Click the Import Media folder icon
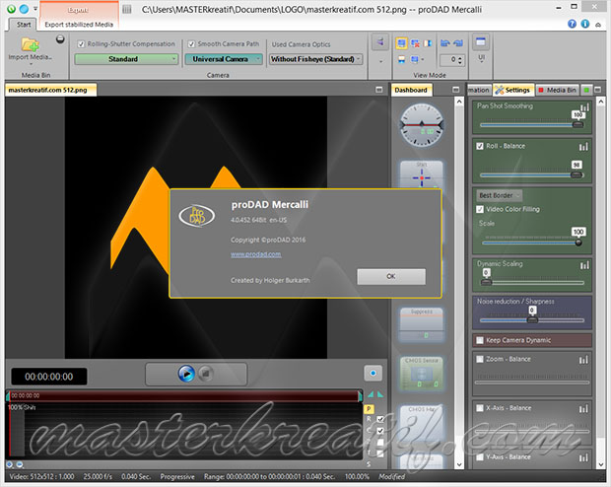Screen dimensions: 611x487 tap(31, 44)
